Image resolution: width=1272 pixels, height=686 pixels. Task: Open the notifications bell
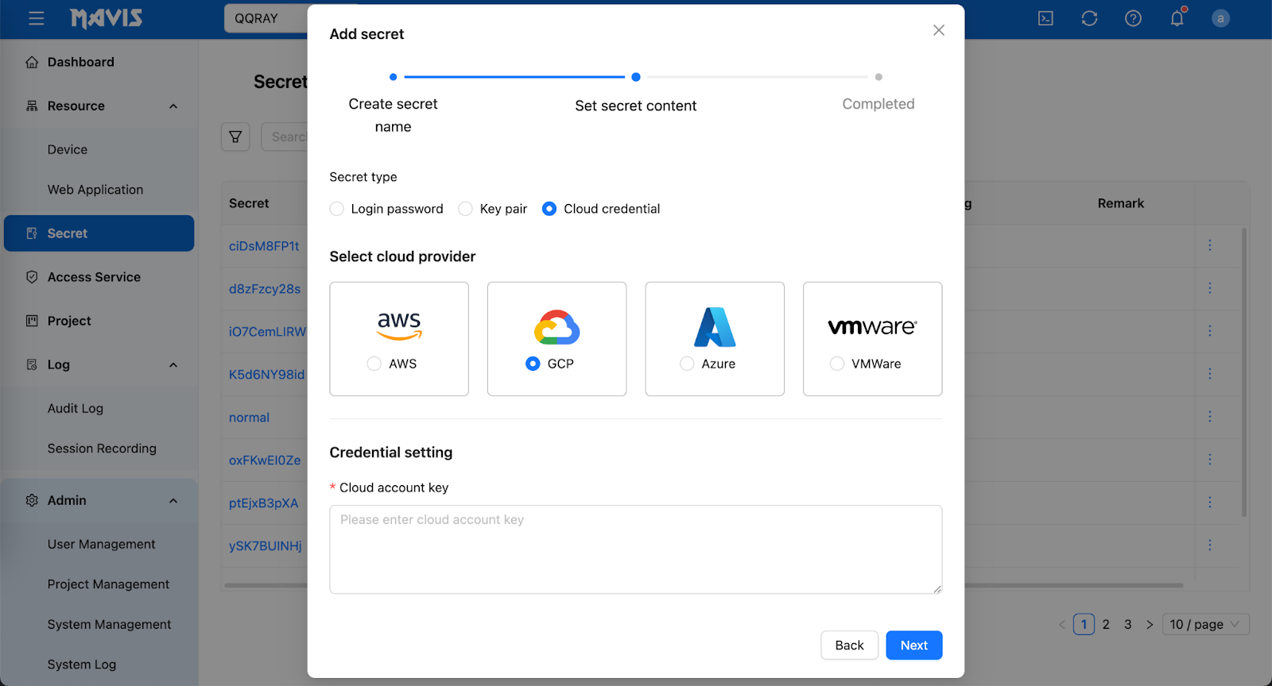[x=1177, y=17]
